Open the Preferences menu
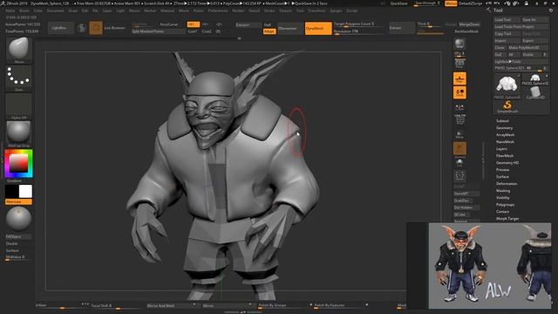Image resolution: width=558 pixels, height=314 pixels. click(x=218, y=10)
